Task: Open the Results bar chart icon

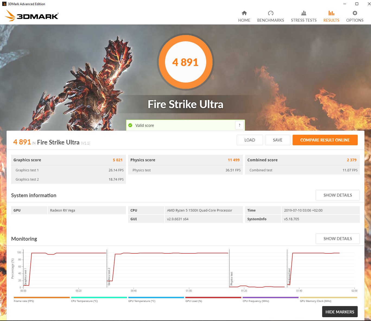Action: 331,13
